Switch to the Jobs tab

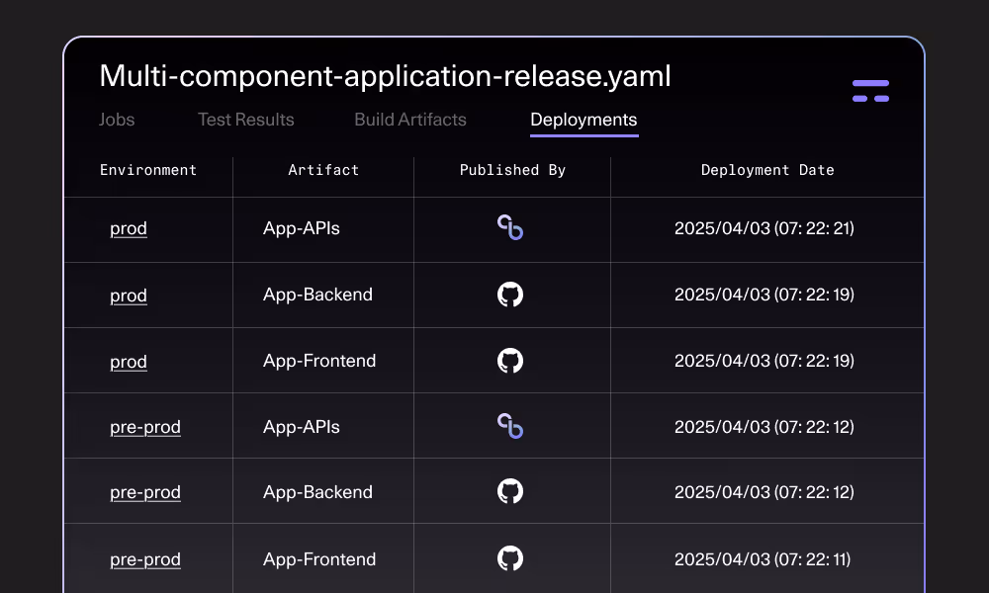point(117,120)
